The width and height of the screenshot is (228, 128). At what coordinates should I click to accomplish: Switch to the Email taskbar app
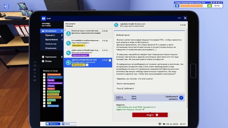[x=69, y=124]
